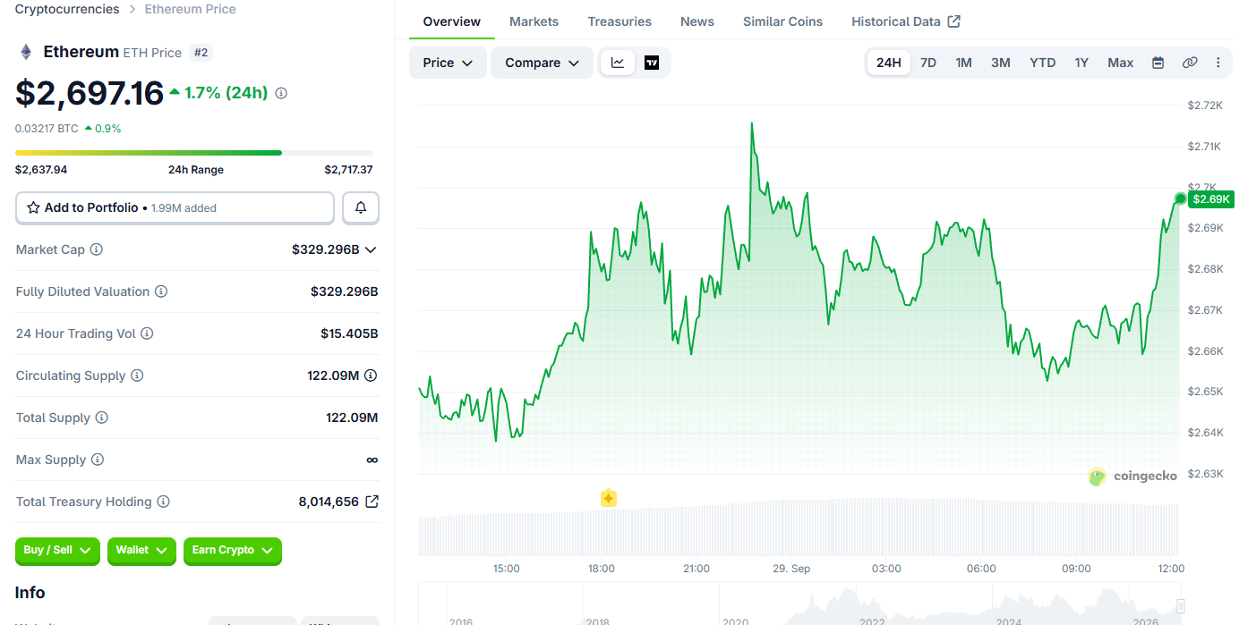
Task: Switch to the line chart view icon
Action: [618, 63]
